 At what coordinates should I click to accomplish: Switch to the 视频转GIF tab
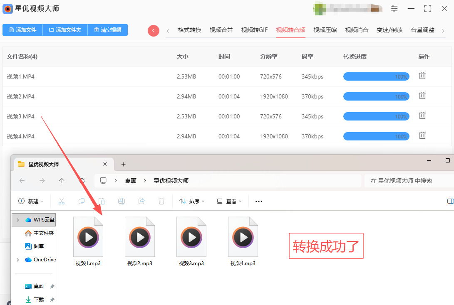pyautogui.click(x=254, y=30)
